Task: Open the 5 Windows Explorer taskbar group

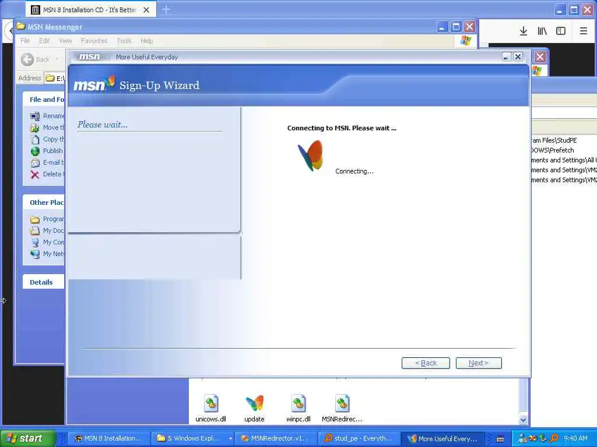Action: tap(192, 438)
